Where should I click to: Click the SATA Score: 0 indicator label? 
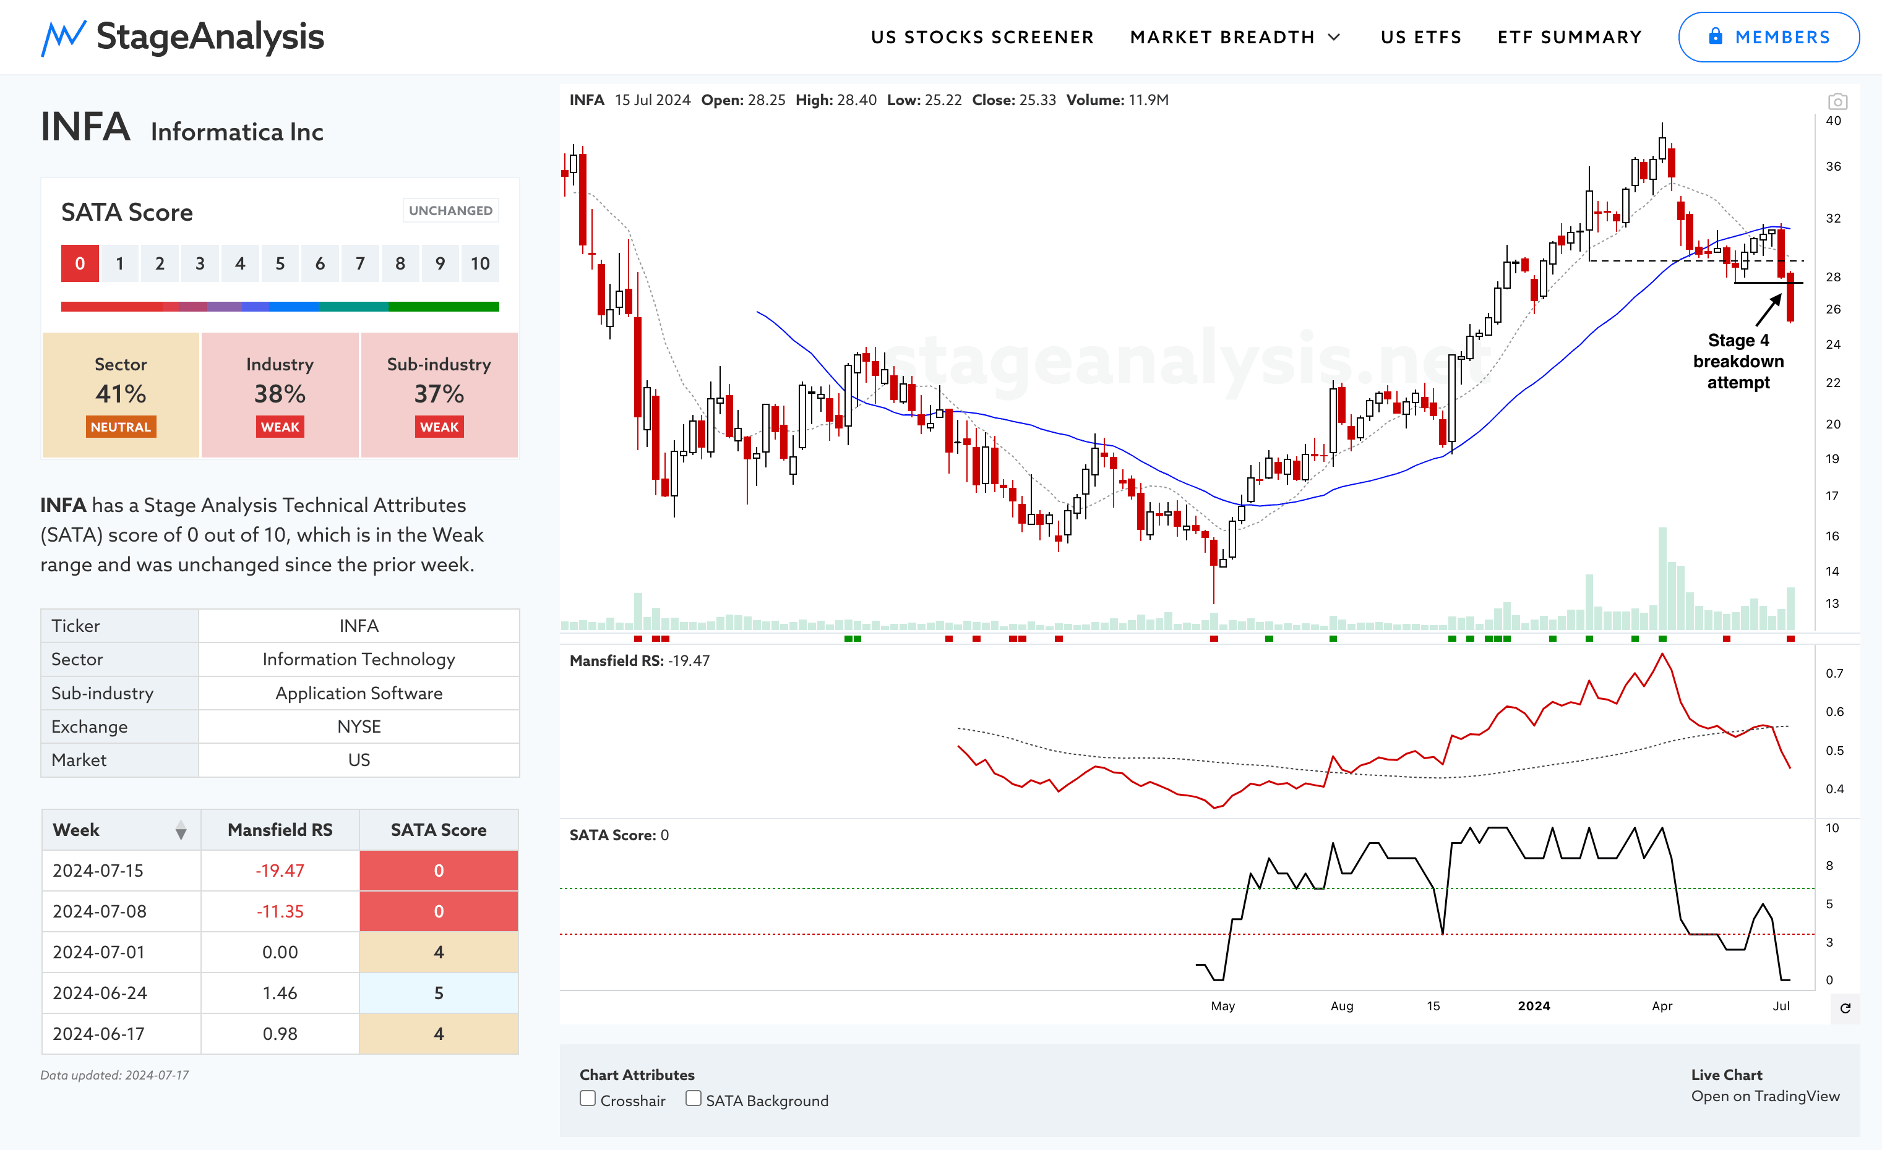[619, 835]
